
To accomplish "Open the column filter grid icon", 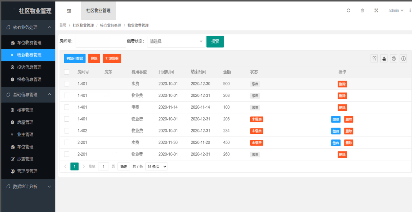I will (374, 58).
